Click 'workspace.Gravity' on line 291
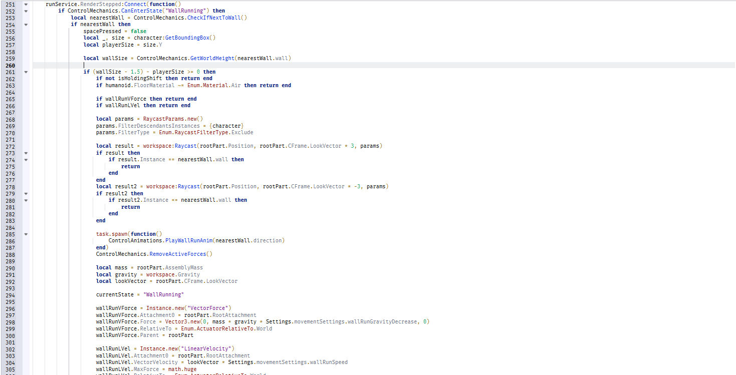The height and width of the screenshot is (375, 736). click(x=173, y=274)
